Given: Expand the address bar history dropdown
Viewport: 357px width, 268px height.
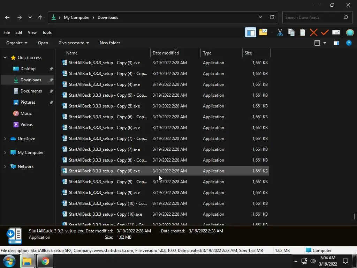Looking at the screenshot, I should [260, 17].
